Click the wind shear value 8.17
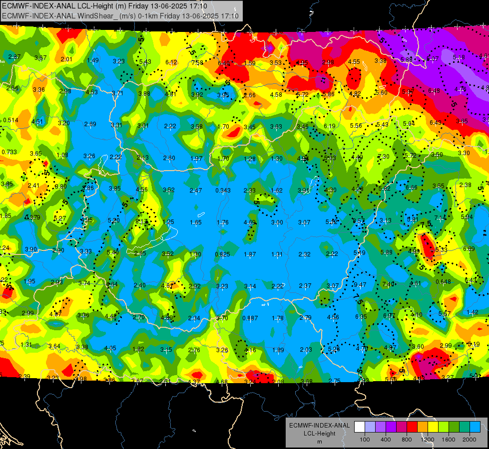 141,222
